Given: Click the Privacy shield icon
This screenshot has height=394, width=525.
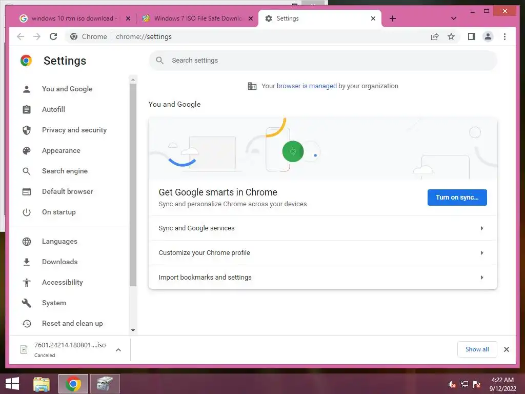Looking at the screenshot, I should (x=27, y=130).
